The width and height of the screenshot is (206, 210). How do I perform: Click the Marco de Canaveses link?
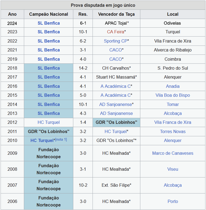tap(173, 153)
